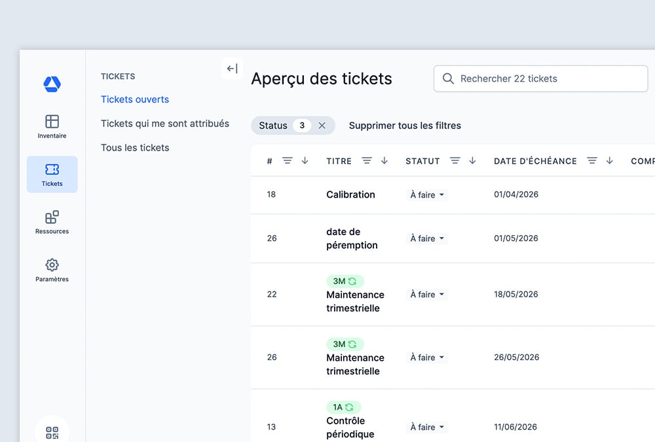Change status of Maintenance trimestrielle ticket 22

(426, 295)
